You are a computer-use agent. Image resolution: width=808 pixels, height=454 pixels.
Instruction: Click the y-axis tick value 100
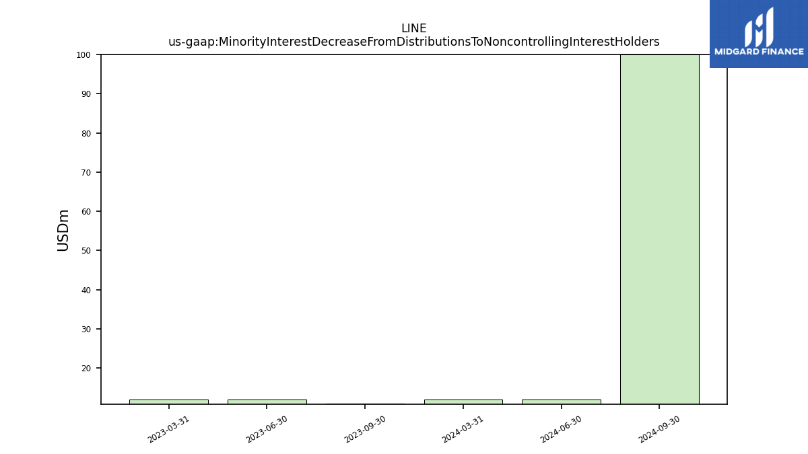(83, 55)
